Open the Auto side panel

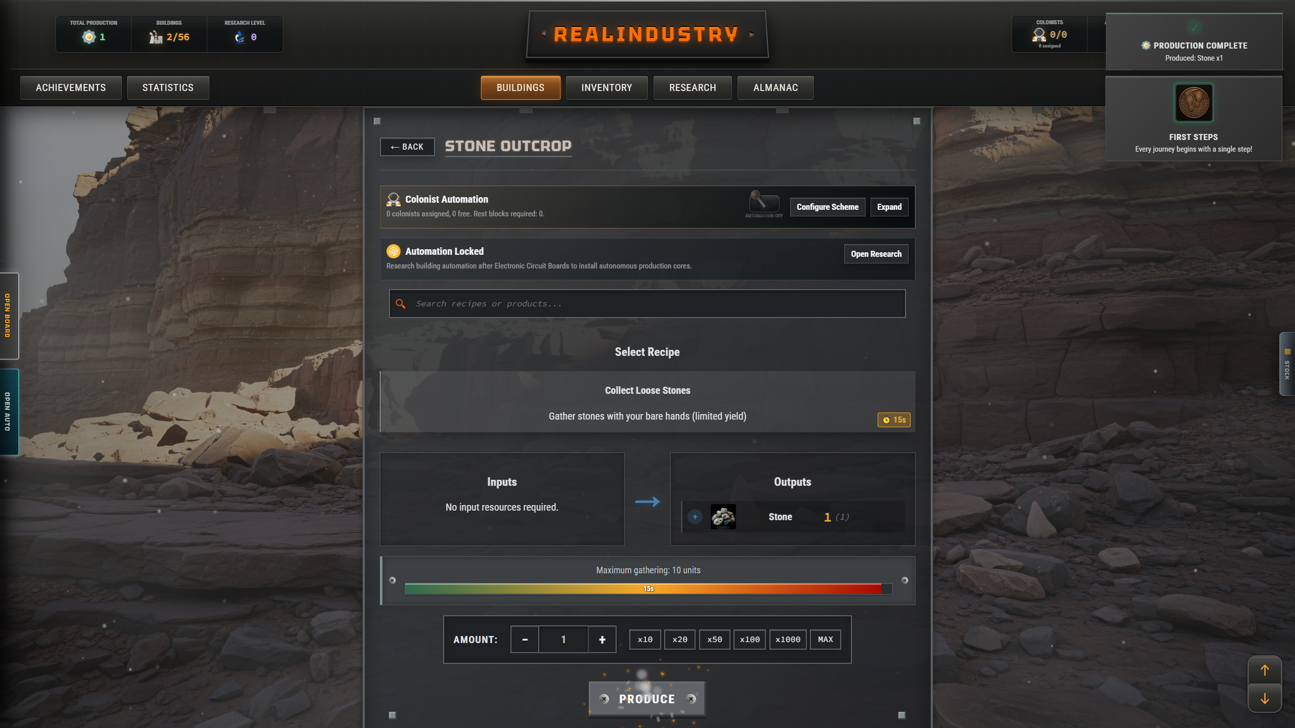pos(9,412)
